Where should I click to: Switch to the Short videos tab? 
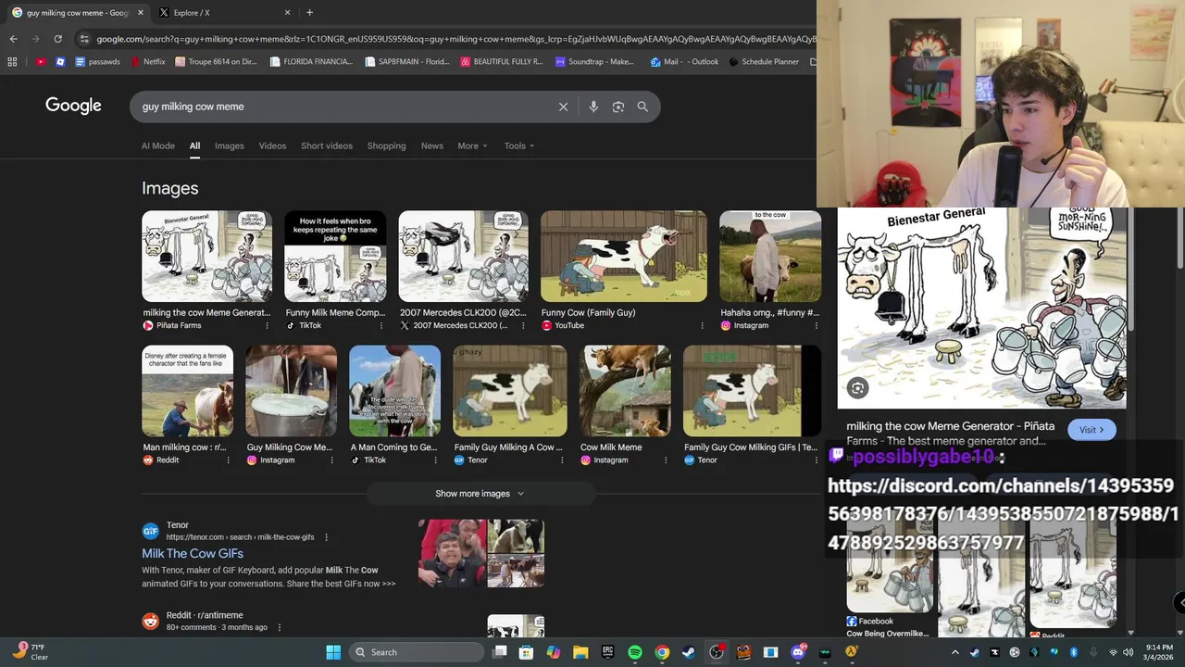click(x=327, y=145)
